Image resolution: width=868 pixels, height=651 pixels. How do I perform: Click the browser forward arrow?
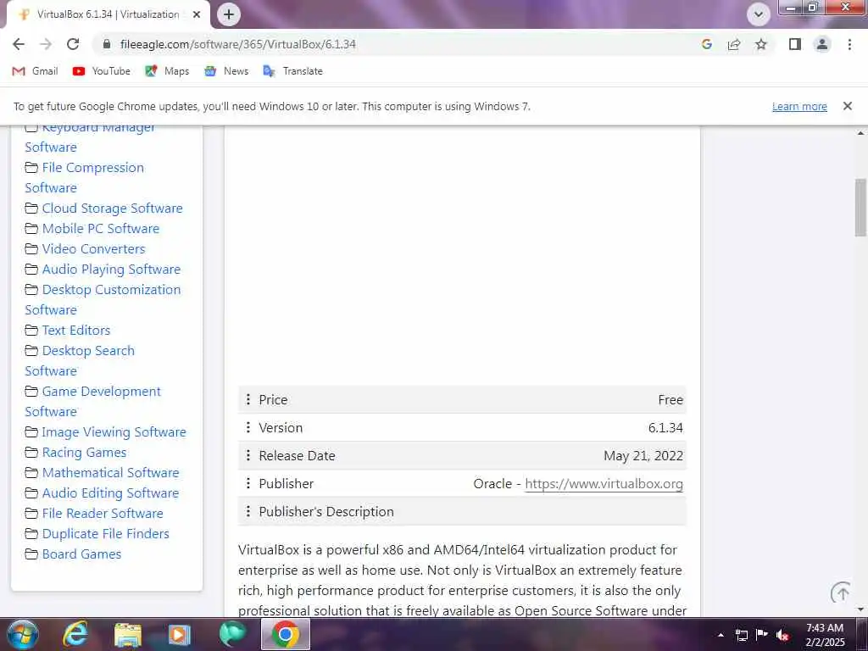tap(46, 44)
